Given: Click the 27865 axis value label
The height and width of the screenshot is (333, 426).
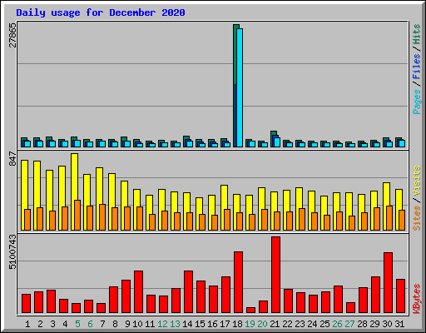Looking at the screenshot, I should click(12, 36).
